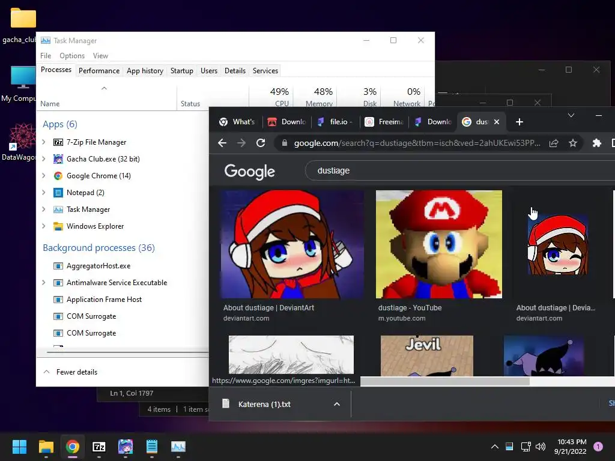
Task: Switch to the file.io Chrome tab
Action: click(x=336, y=122)
